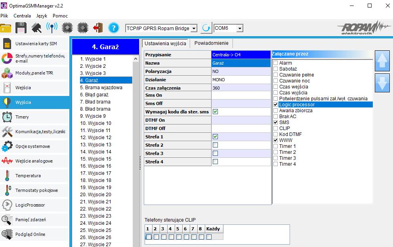Open the Plik menu
This screenshot has width=393, height=247.
(4, 16)
